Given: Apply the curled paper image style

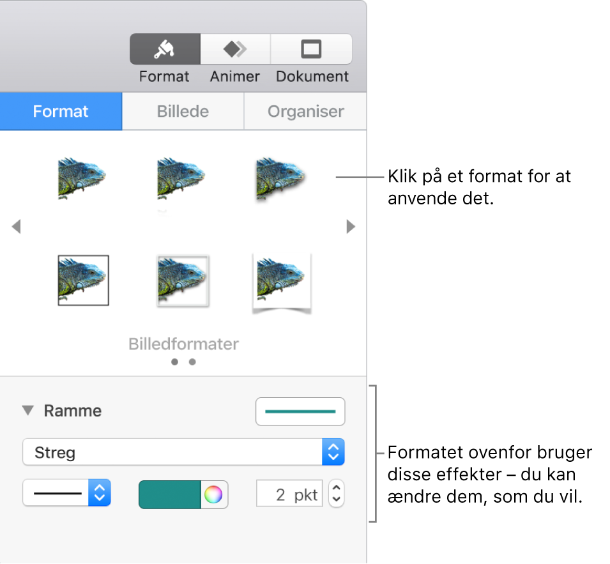Looking at the screenshot, I should [282, 283].
